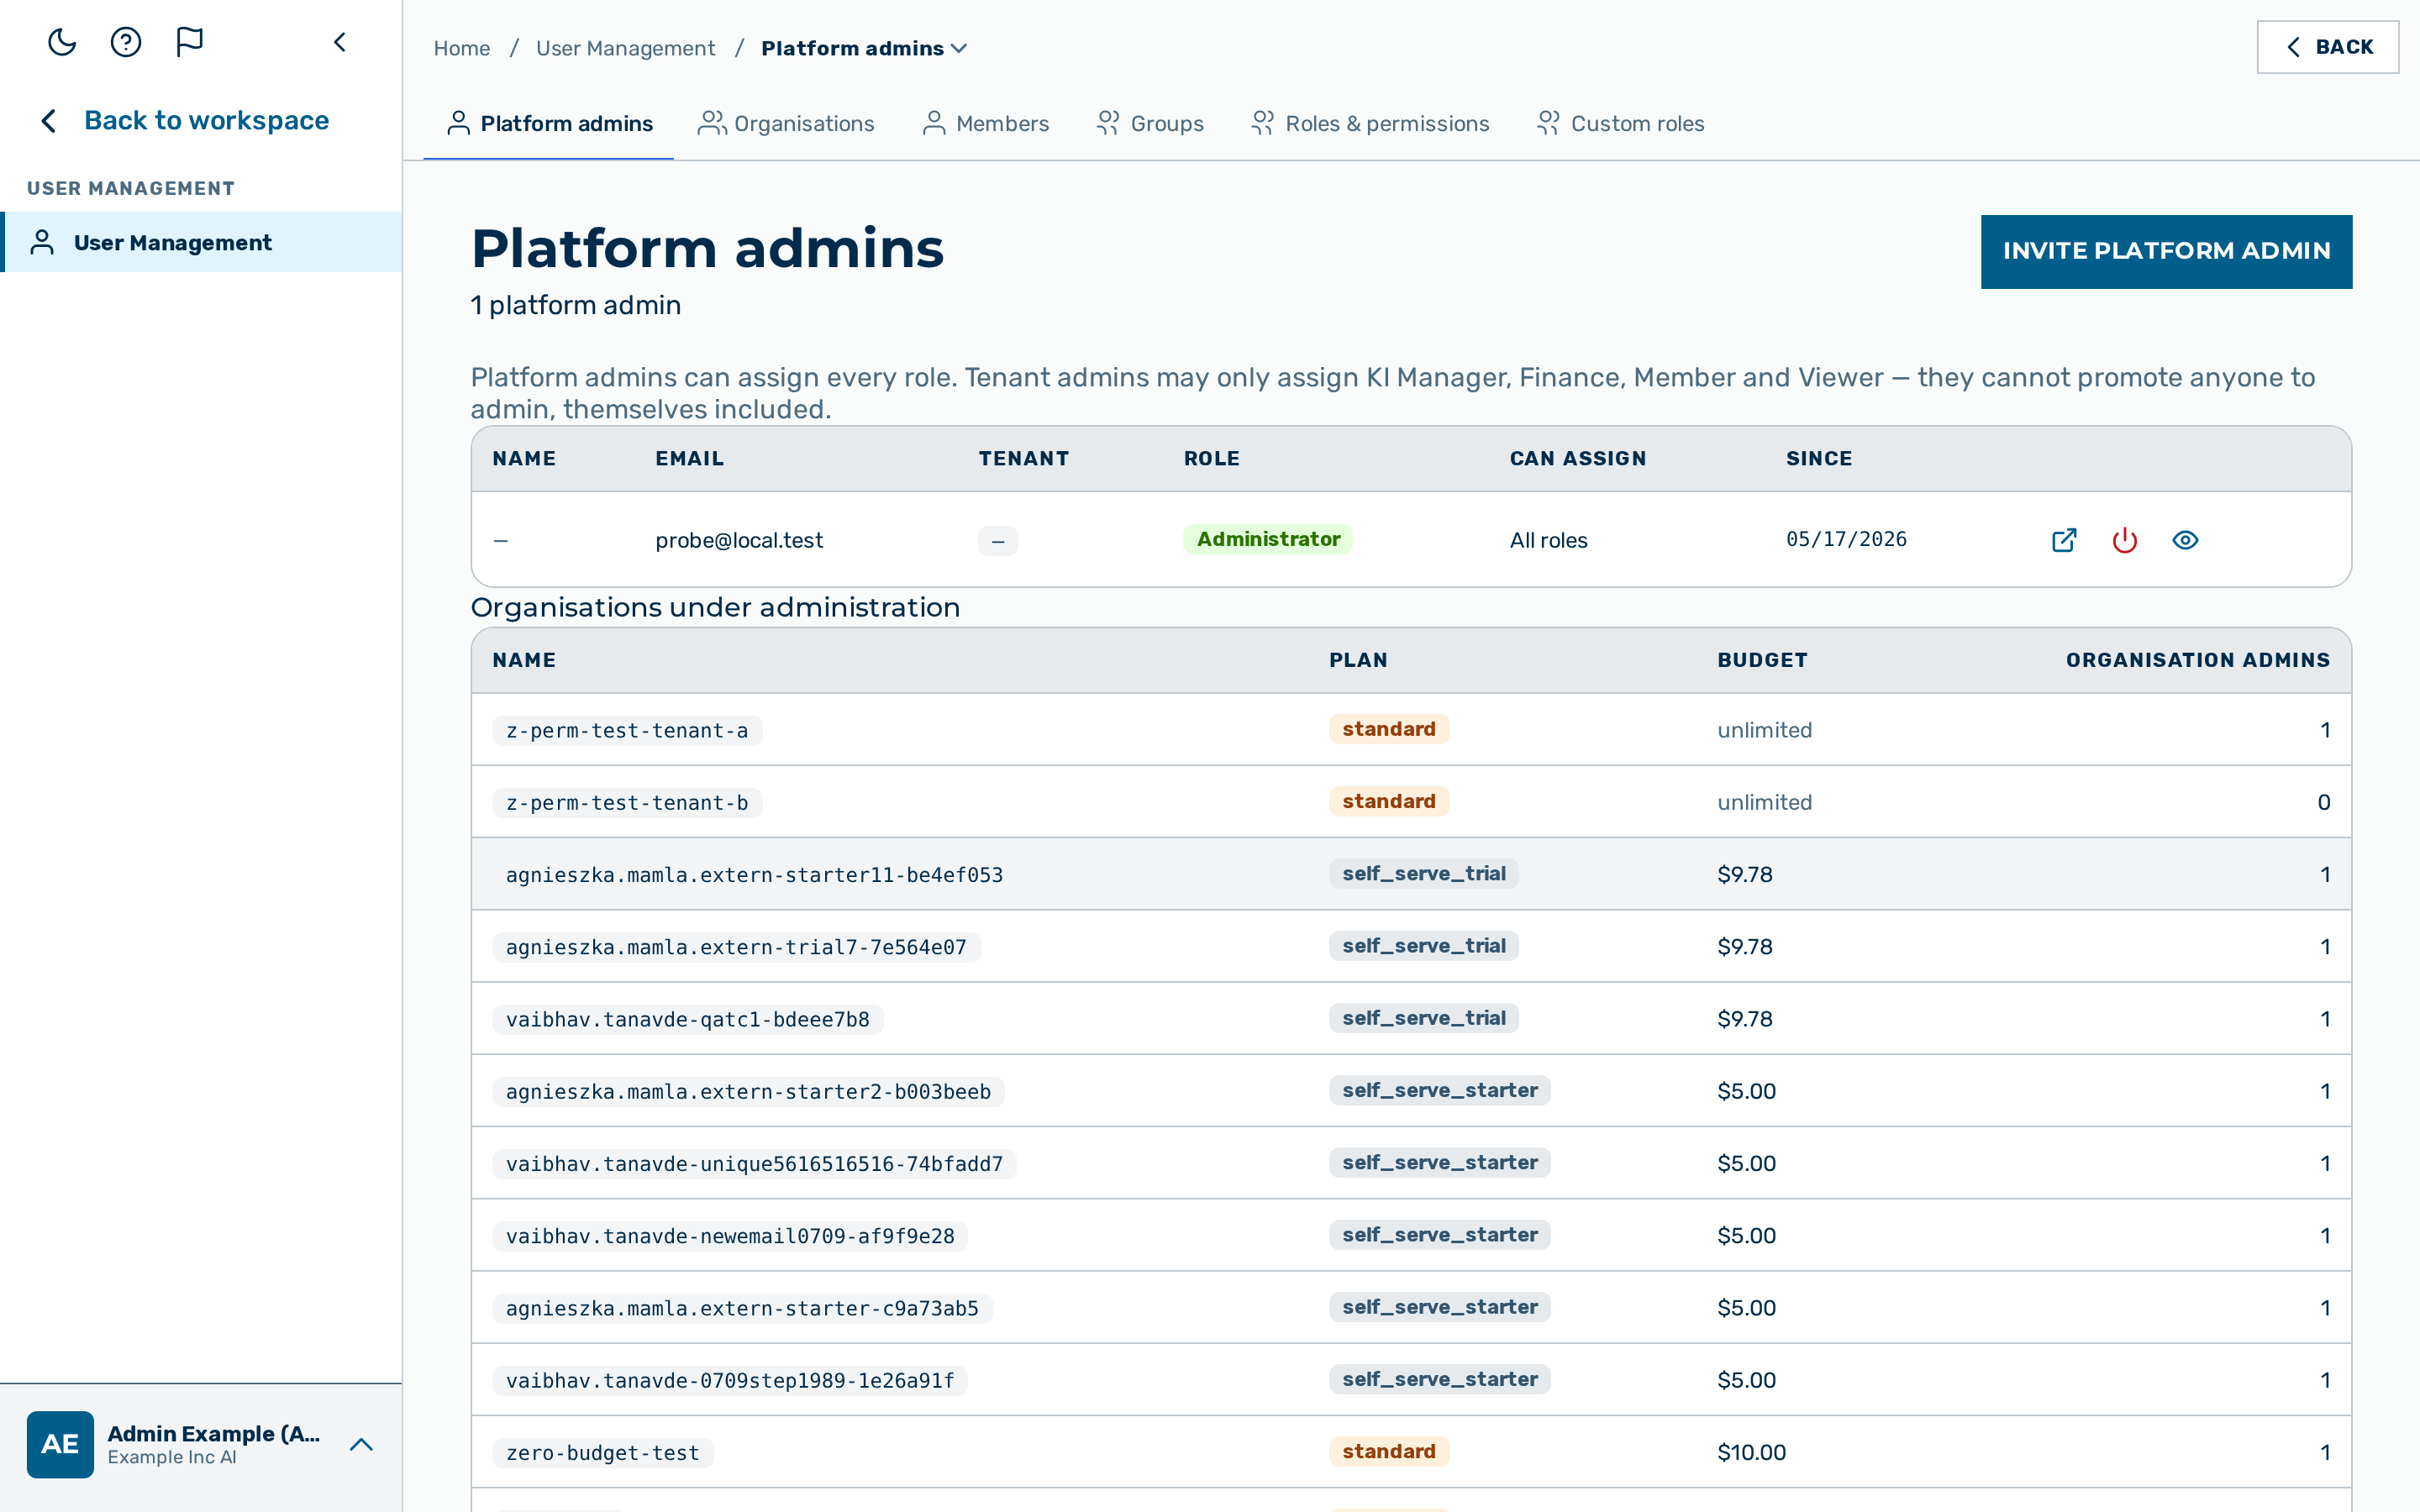Deactivate probe@local.test with power icon
This screenshot has height=1512, width=2420.
coord(2125,540)
